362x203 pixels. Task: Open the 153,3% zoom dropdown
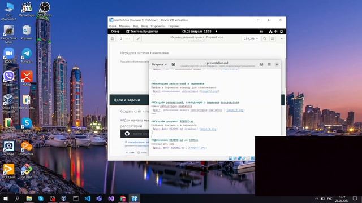click(x=251, y=39)
